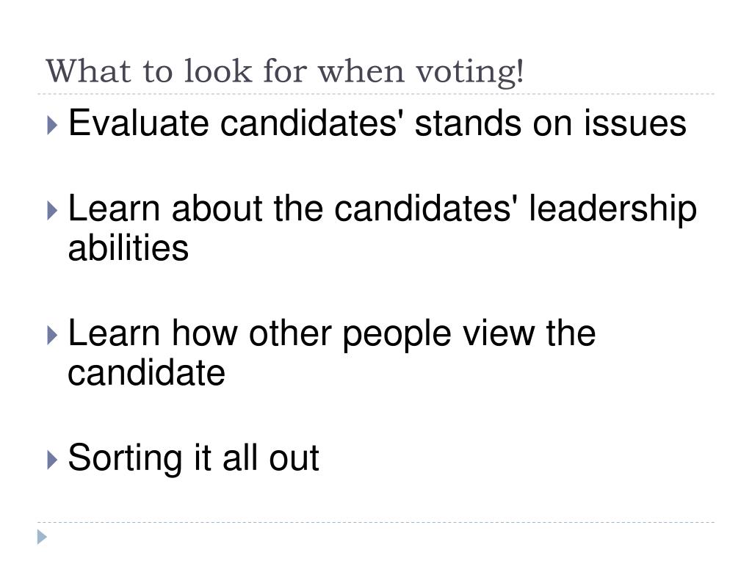
Task: Select the arrow bullet before "Learn about the candidates'"
Action: pos(53,211)
